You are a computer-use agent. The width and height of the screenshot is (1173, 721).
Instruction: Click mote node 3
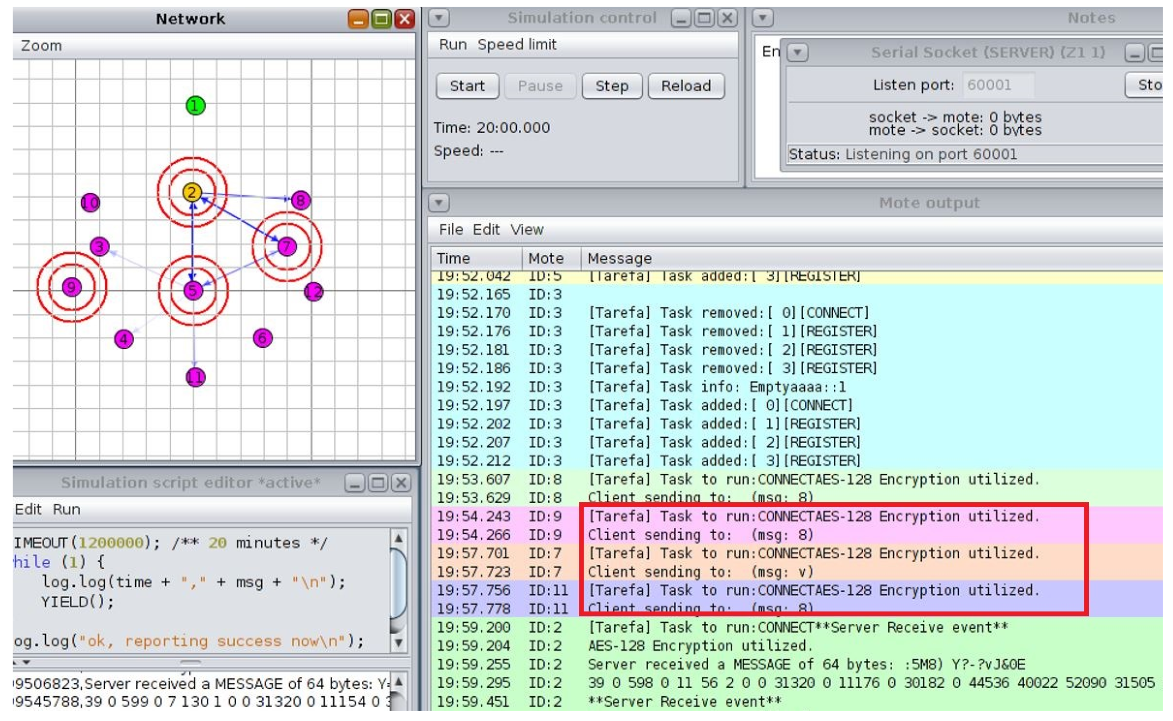point(99,247)
